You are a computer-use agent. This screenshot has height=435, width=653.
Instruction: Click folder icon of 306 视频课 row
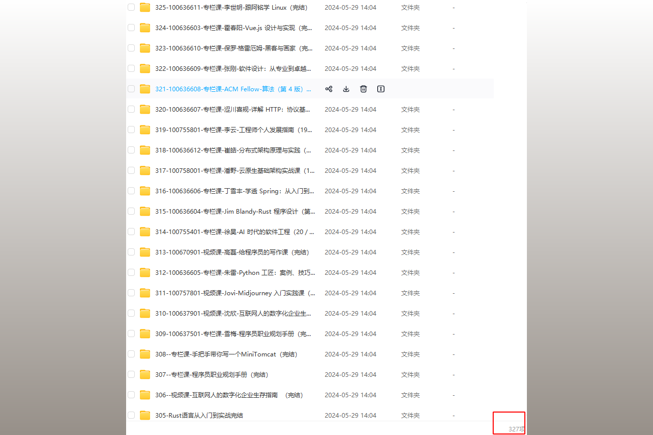coord(145,395)
